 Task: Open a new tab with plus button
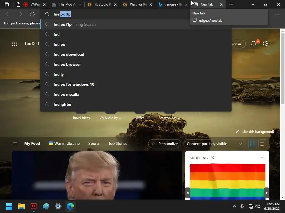231,4
